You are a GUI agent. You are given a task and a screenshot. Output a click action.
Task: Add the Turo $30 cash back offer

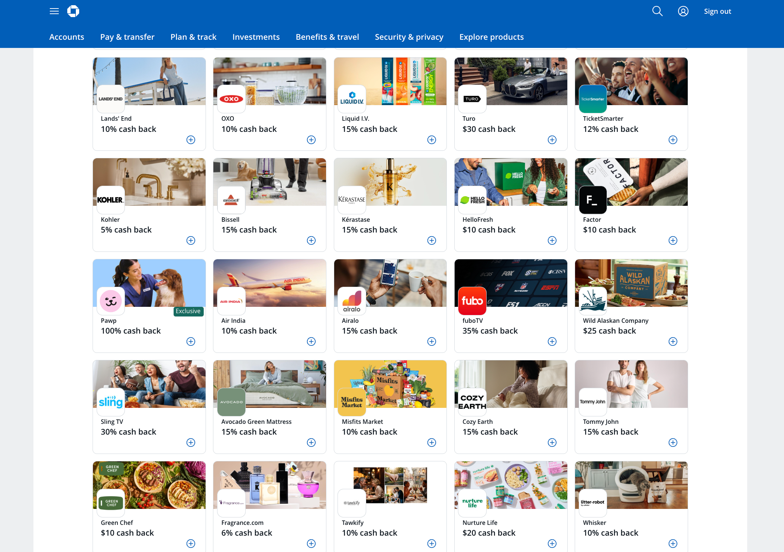(552, 140)
